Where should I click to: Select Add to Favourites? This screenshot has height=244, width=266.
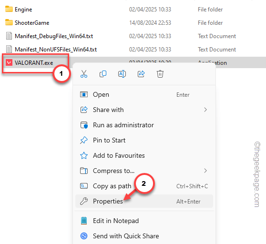point(144,155)
